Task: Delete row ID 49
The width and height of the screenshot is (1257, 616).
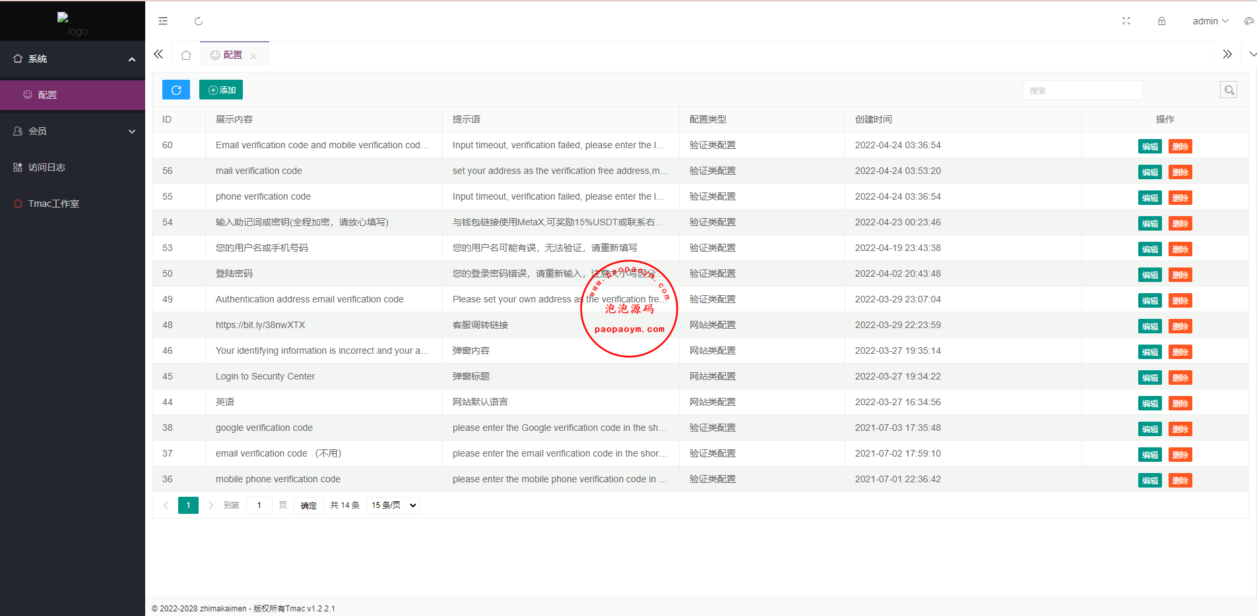Action: pos(1180,300)
